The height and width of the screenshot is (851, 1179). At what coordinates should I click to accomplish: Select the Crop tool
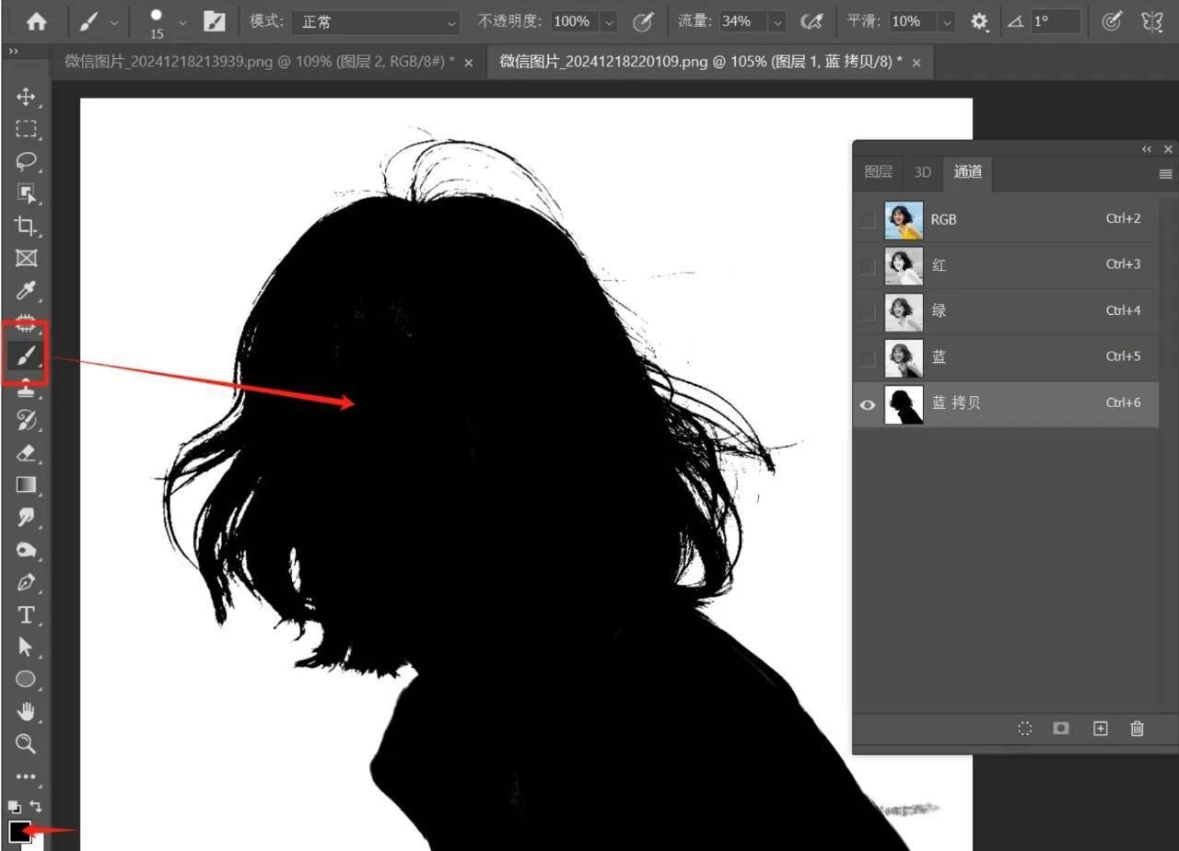point(26,226)
